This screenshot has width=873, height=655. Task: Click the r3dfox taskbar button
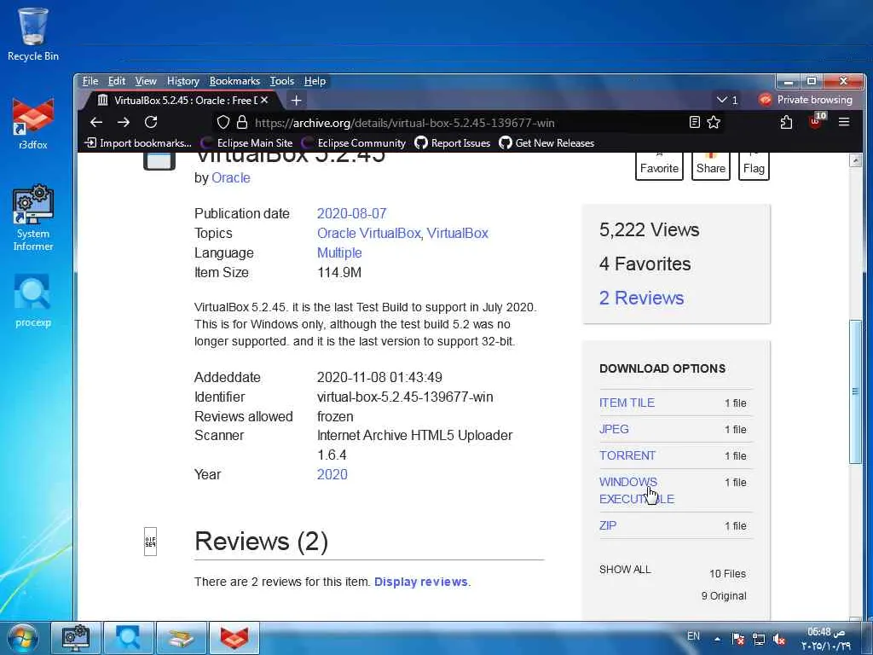[234, 638]
